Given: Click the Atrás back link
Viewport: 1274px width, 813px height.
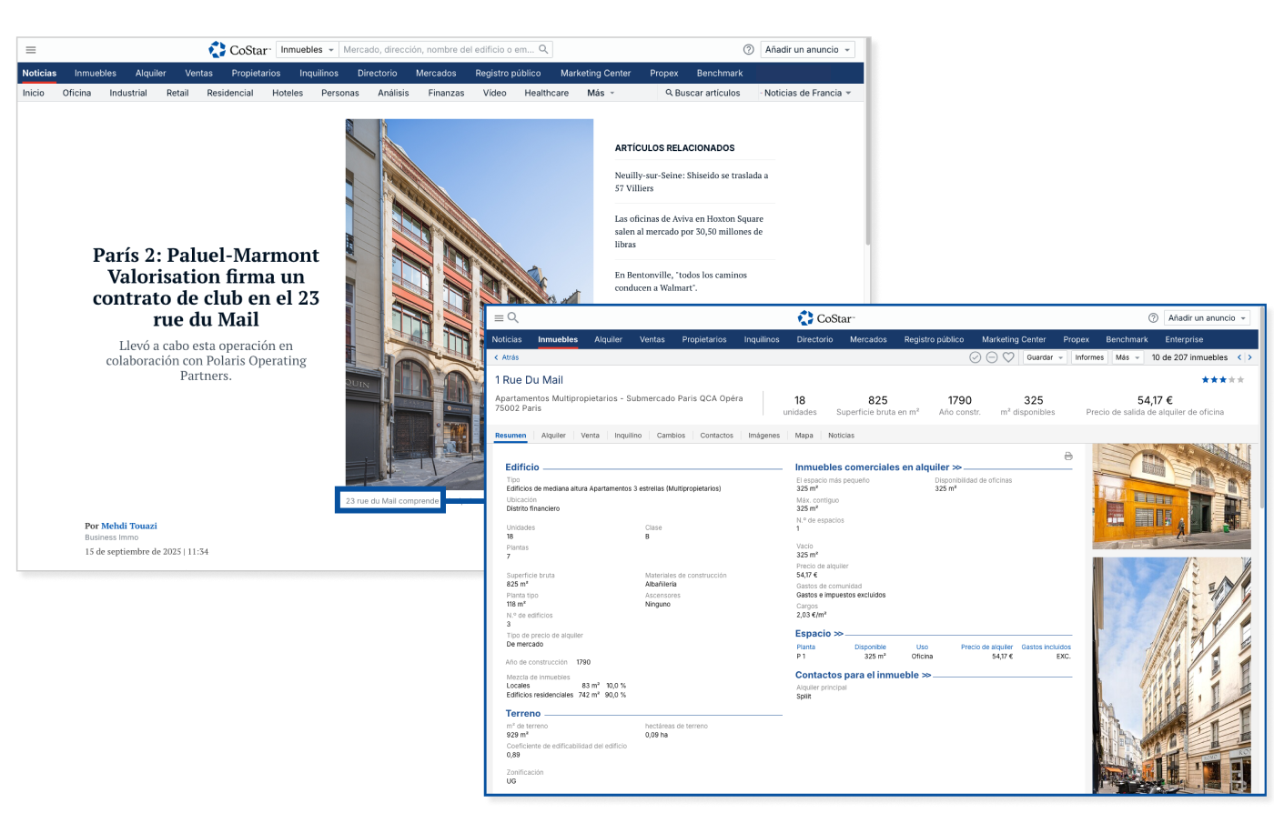Looking at the screenshot, I should [507, 357].
